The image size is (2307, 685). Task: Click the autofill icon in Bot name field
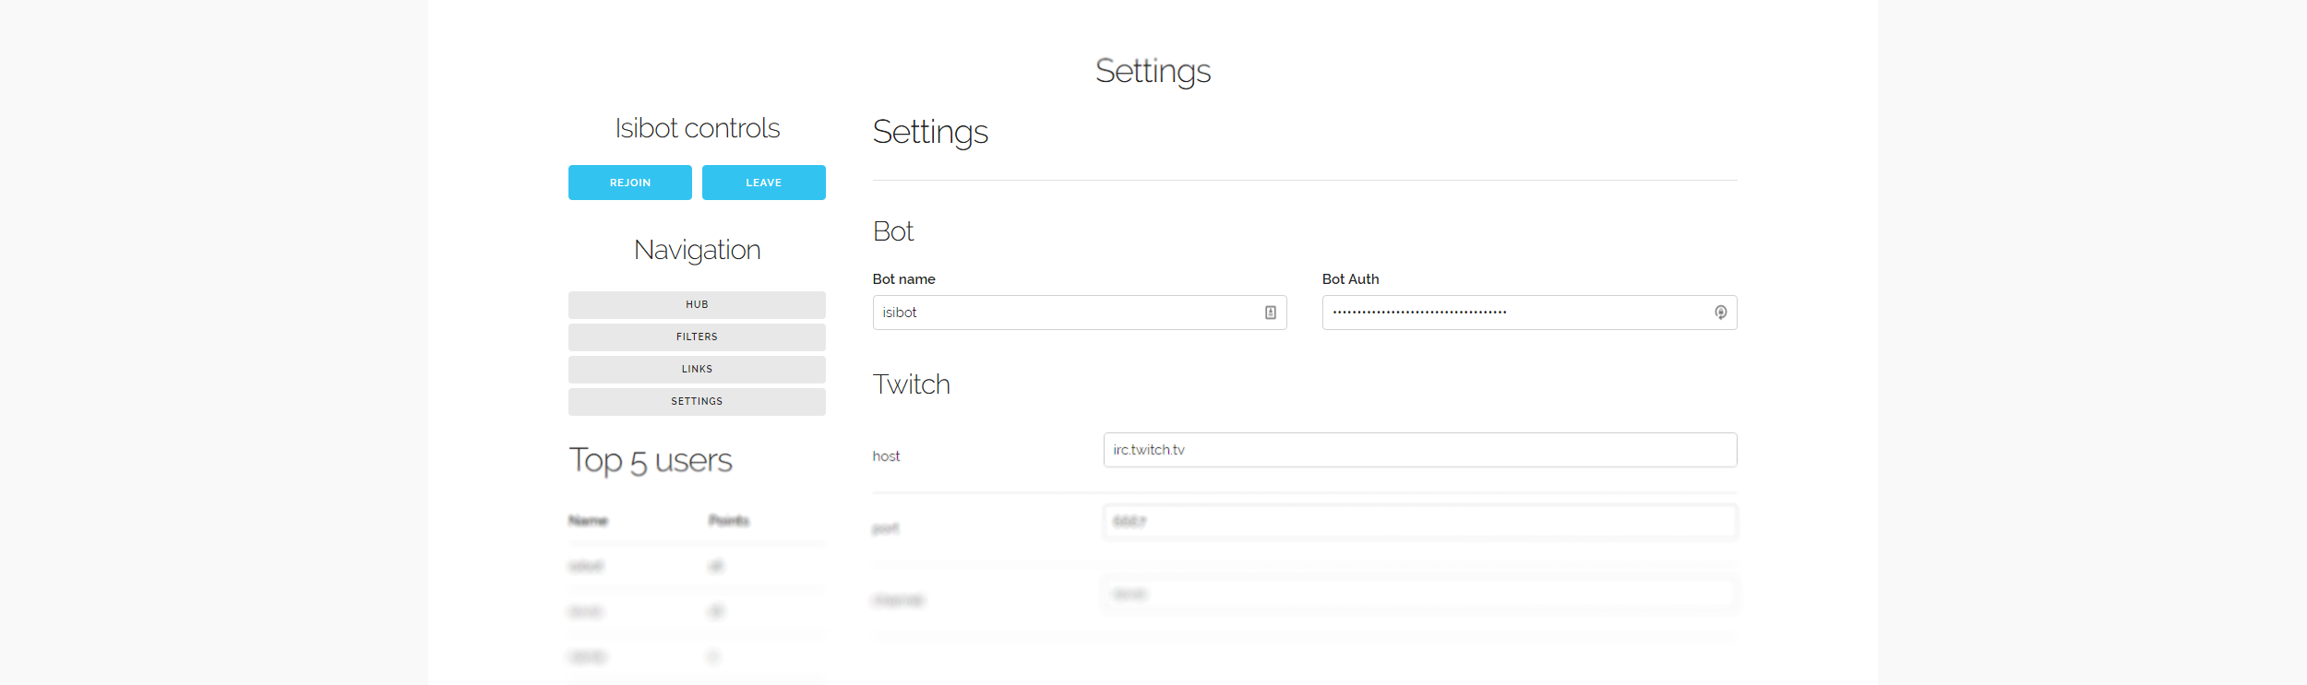pos(1271,313)
